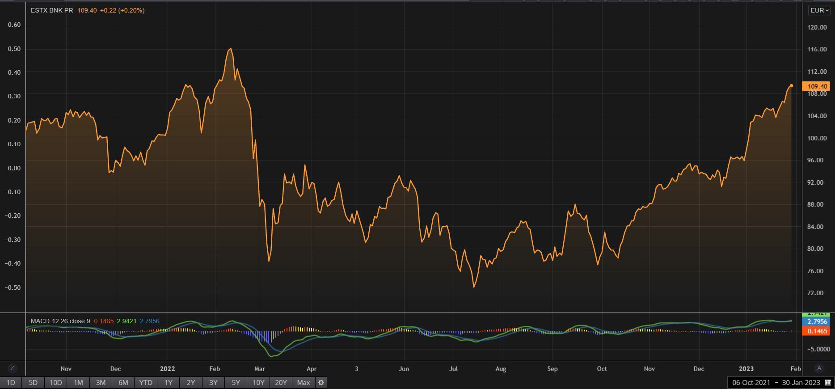The image size is (835, 389).
Task: Open the EUR currency dropdown
Action: tap(819, 10)
